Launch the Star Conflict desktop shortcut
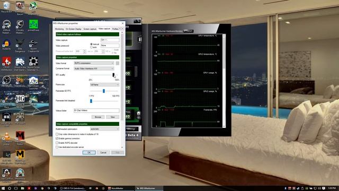Screen dimensions: 339x191 point(7,176)
